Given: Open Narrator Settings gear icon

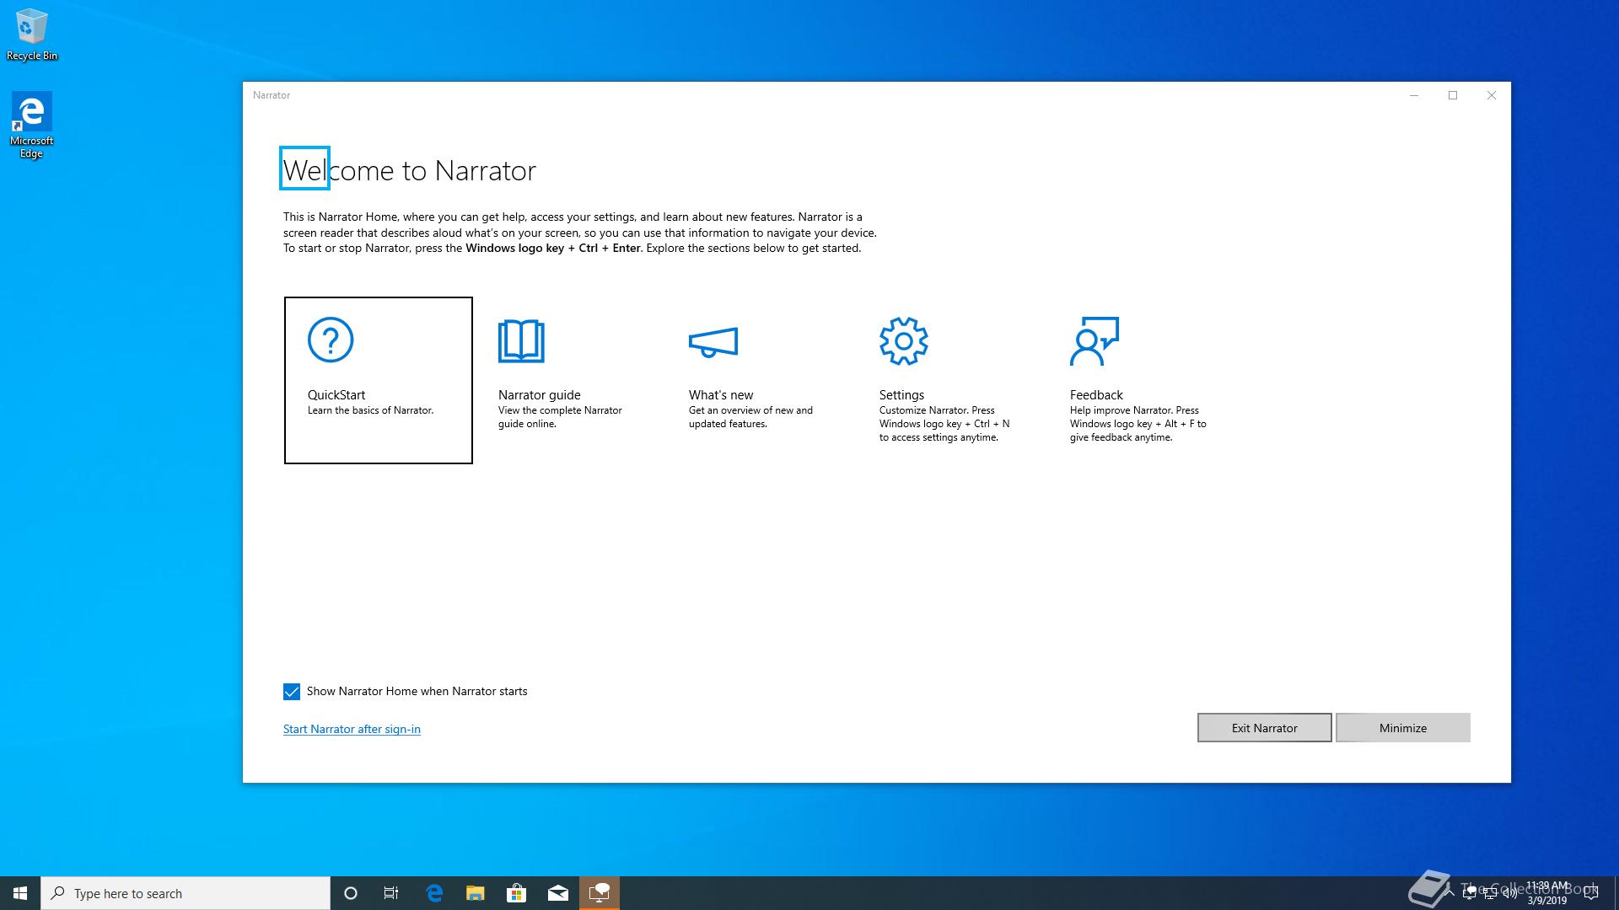Looking at the screenshot, I should click(x=903, y=340).
